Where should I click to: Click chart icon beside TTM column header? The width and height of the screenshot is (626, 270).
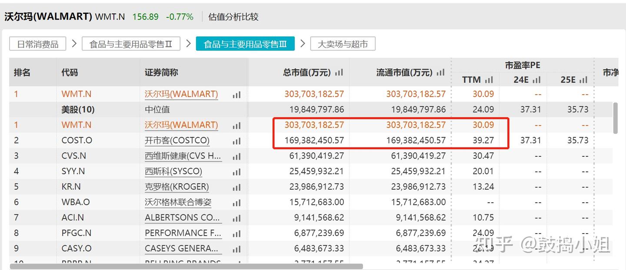489,80
